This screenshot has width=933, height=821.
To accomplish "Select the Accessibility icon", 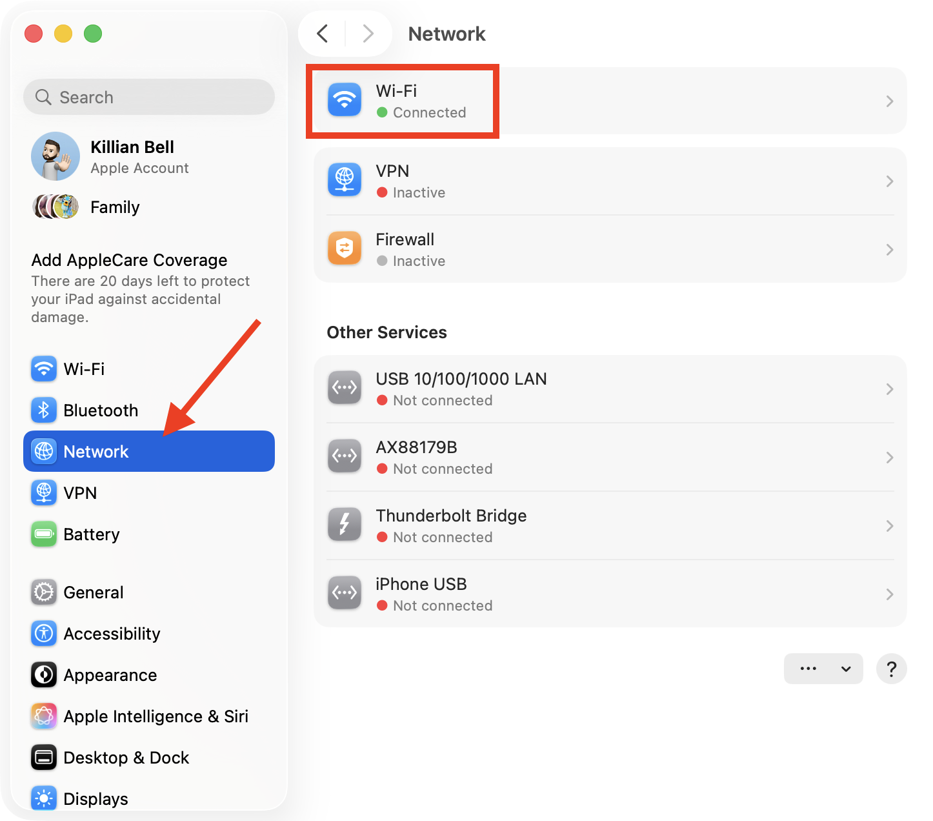I will [x=43, y=633].
